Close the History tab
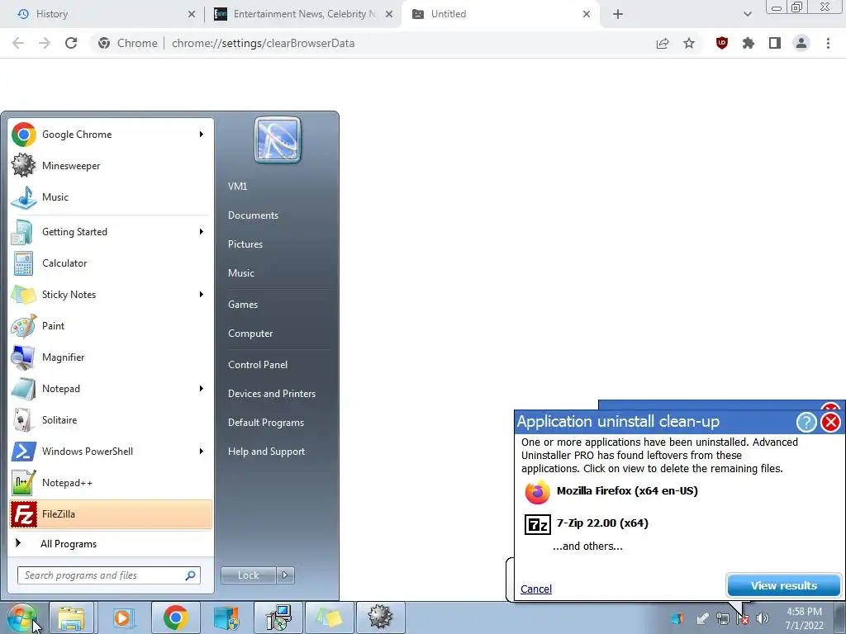 (x=192, y=14)
